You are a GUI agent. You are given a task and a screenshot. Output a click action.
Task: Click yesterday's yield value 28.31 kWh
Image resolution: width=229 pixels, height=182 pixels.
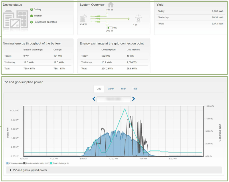218,17
